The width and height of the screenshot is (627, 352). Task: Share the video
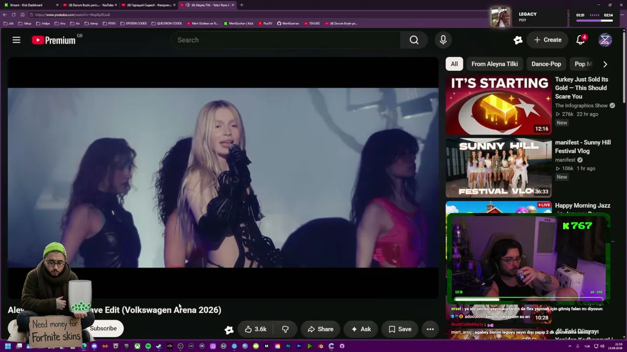coord(320,329)
